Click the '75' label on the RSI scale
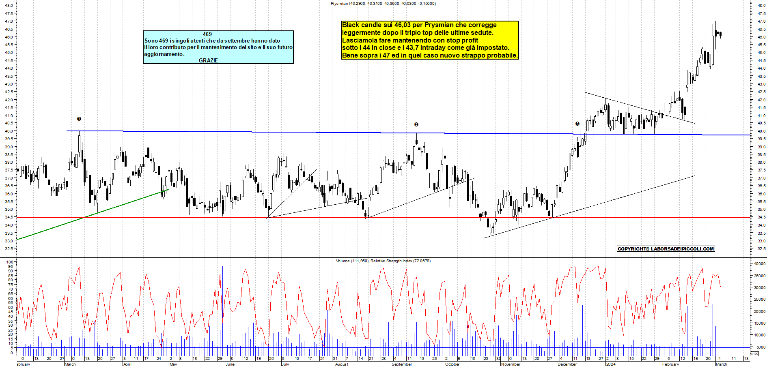Image resolution: width=767 pixels, height=366 pixels. 11,285
